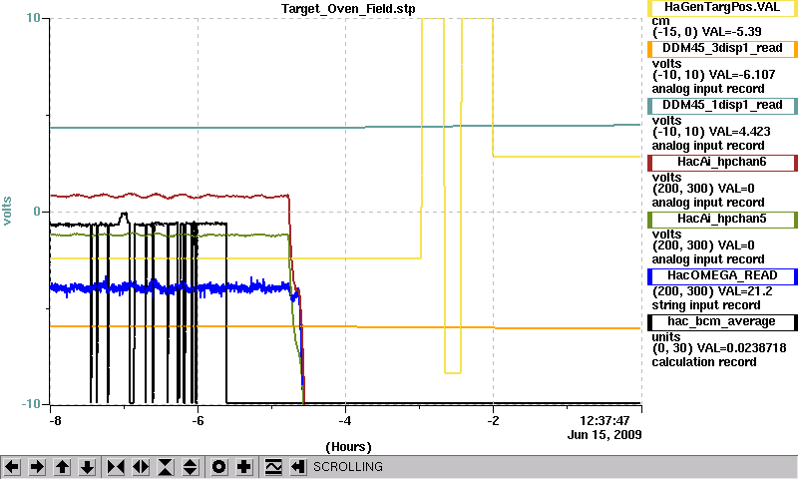Click the circle auto-scale button
The height and width of the screenshot is (479, 798).
(x=219, y=466)
